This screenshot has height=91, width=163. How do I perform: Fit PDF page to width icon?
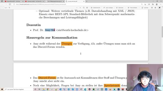87,8
